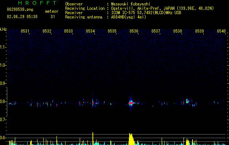Click the 0536 time marker
The image size is (229, 145).
[134, 31]
